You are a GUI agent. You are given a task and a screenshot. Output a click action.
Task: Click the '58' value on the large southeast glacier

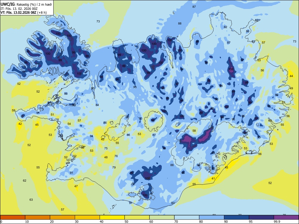click(194, 131)
